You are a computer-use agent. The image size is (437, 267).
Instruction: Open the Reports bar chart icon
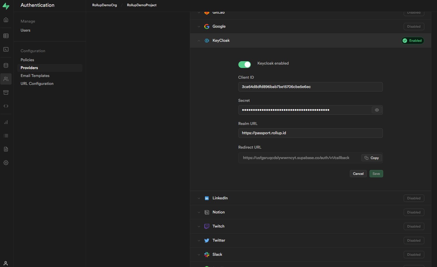point(6,122)
